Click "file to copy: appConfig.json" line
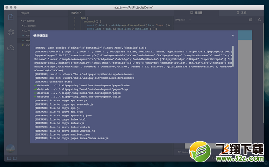269x167 pixels. point(63,116)
